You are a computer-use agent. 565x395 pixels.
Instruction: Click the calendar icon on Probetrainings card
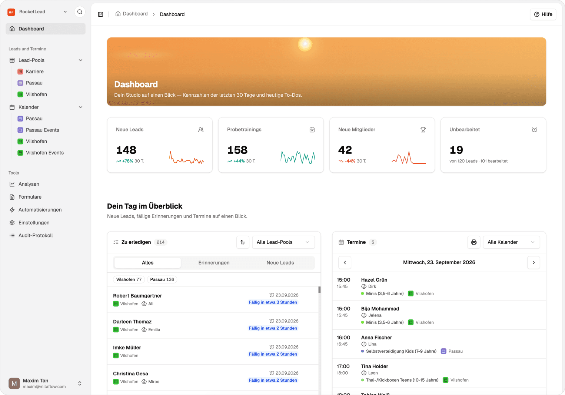(x=312, y=130)
